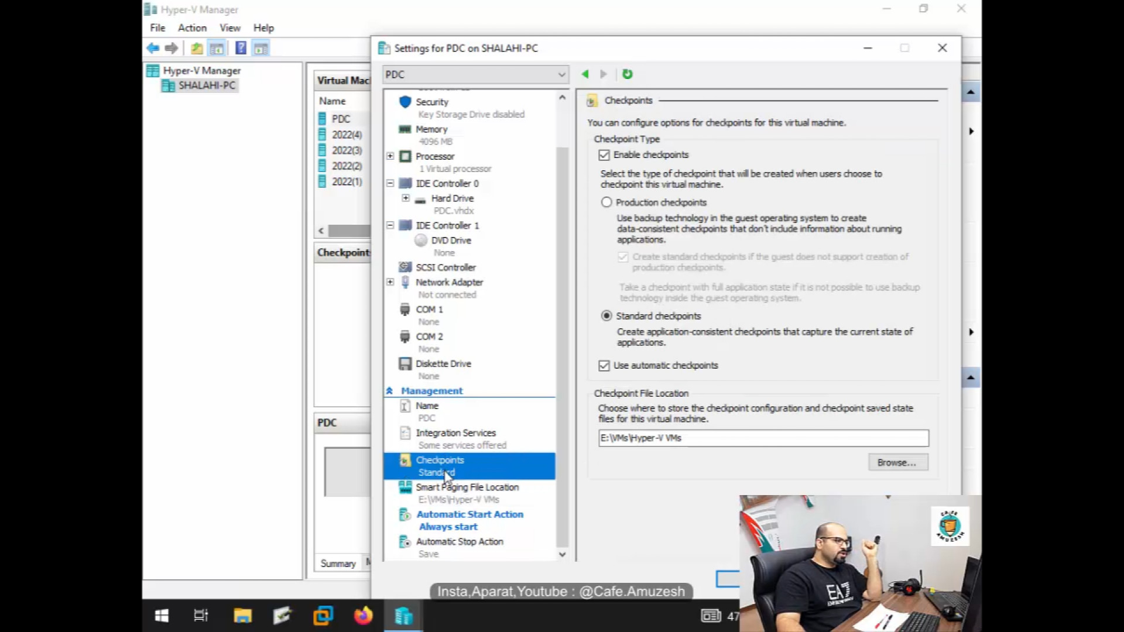1124x632 pixels.
Task: Select the Automatic Start Action icon
Action: coord(405,514)
